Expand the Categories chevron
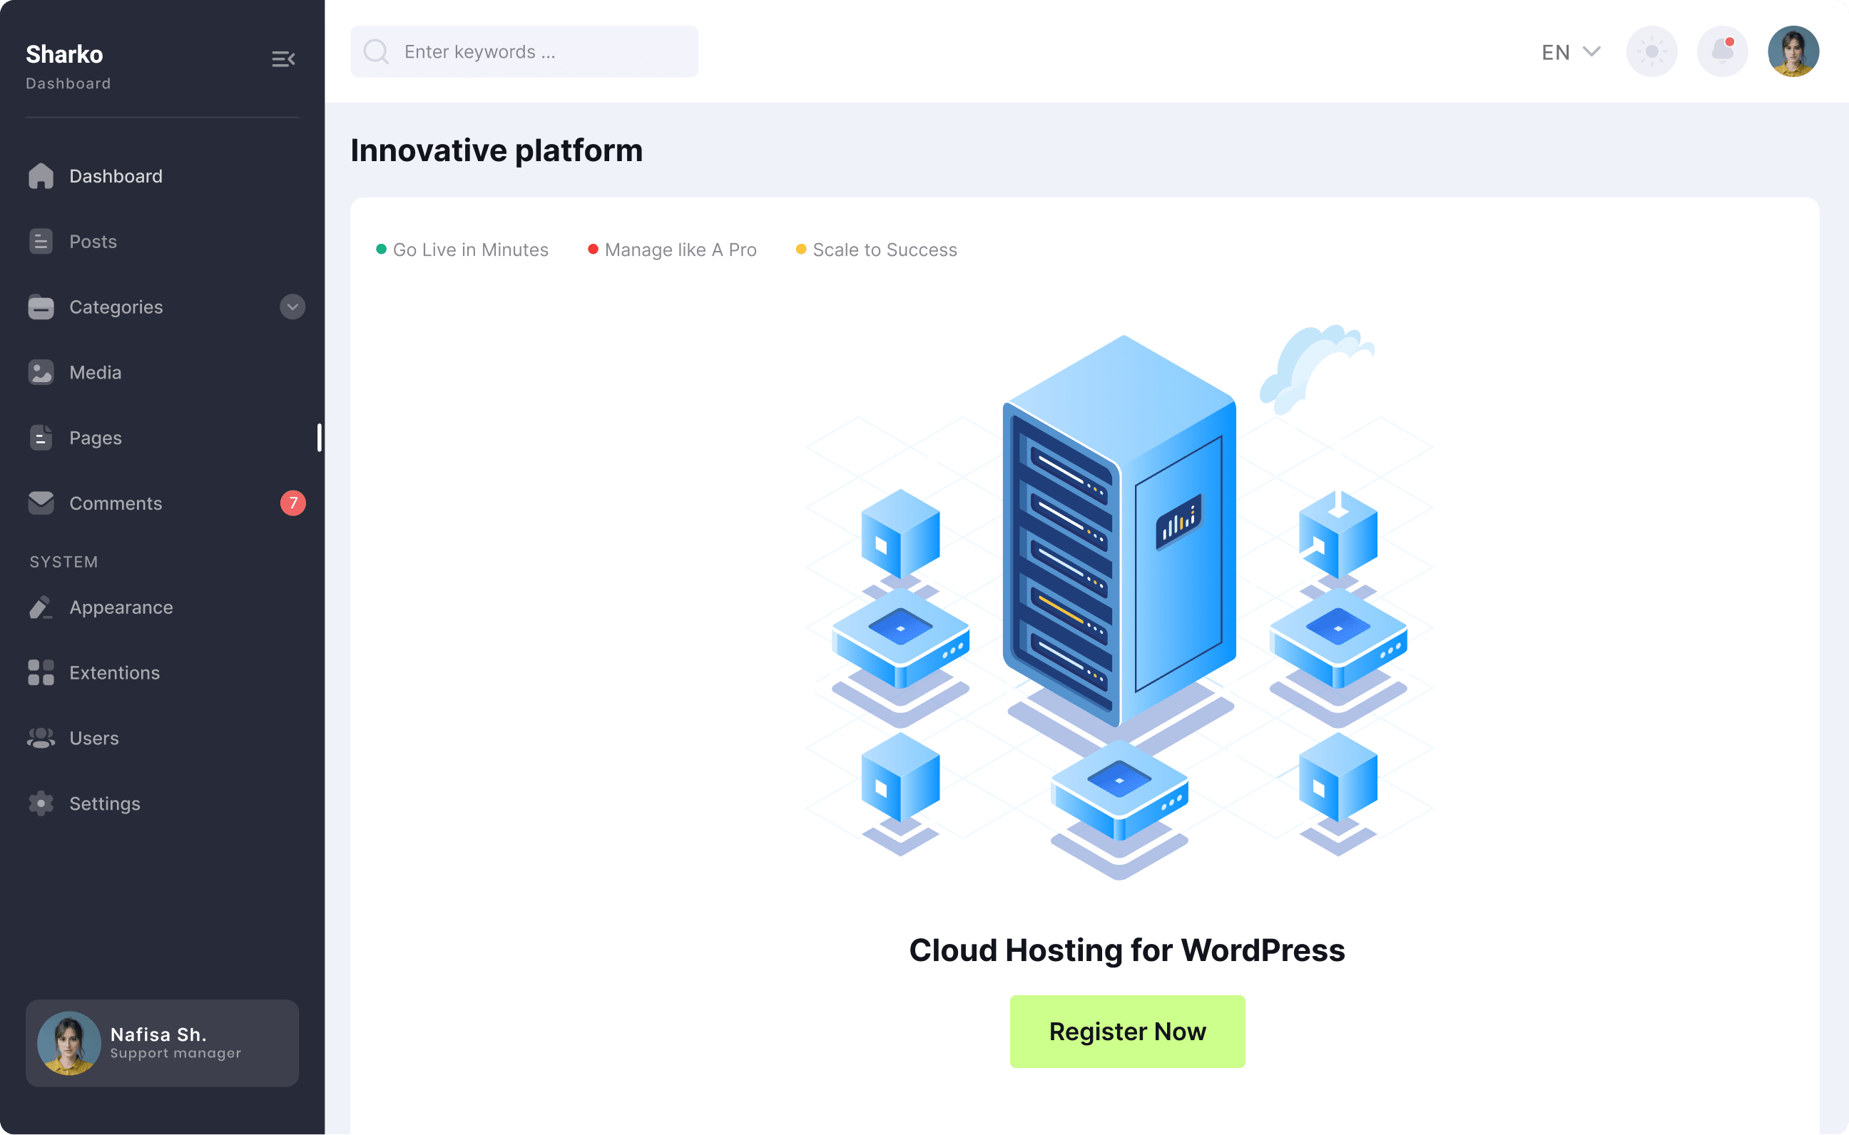The image size is (1849, 1135). [x=292, y=307]
